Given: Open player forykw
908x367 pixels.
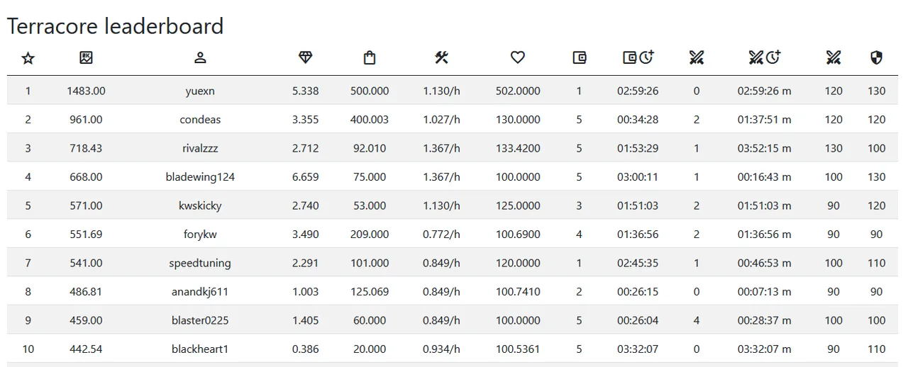Looking at the screenshot, I should pos(200,235).
